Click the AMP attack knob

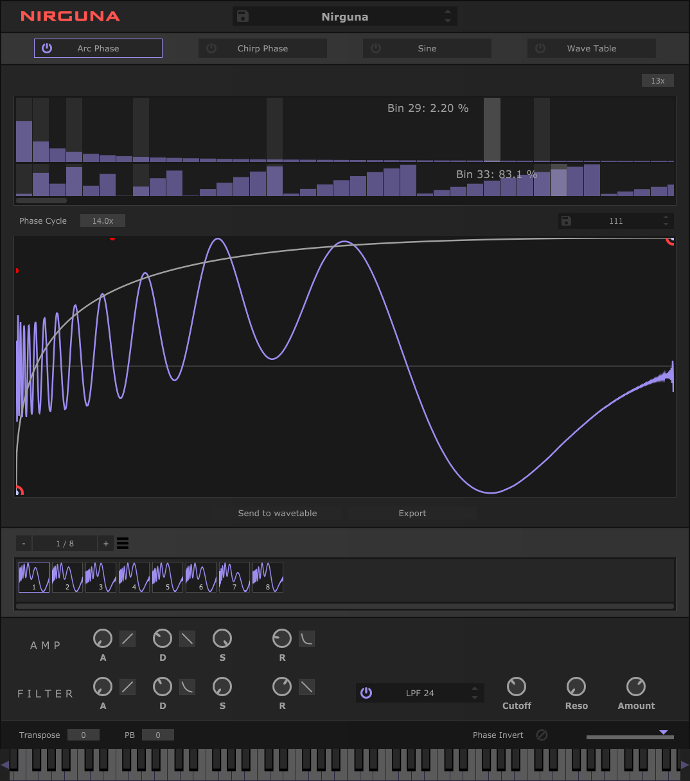[103, 638]
